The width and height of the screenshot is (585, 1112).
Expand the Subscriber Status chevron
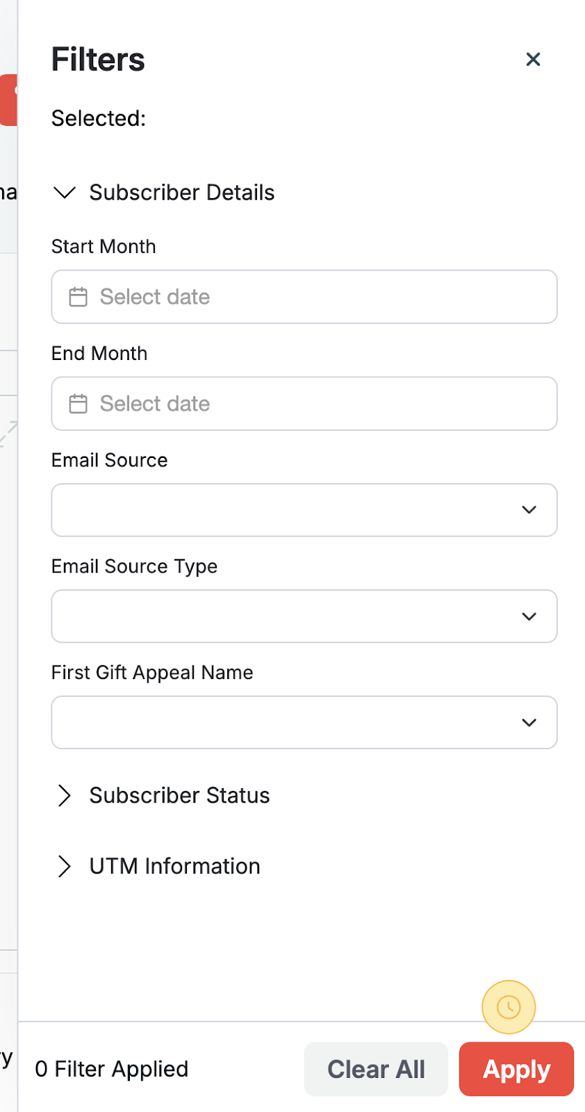coord(65,796)
